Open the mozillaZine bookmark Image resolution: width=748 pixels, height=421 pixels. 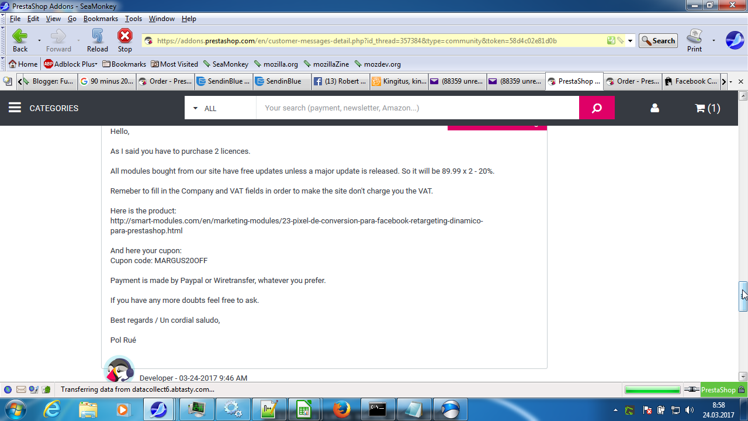(327, 64)
